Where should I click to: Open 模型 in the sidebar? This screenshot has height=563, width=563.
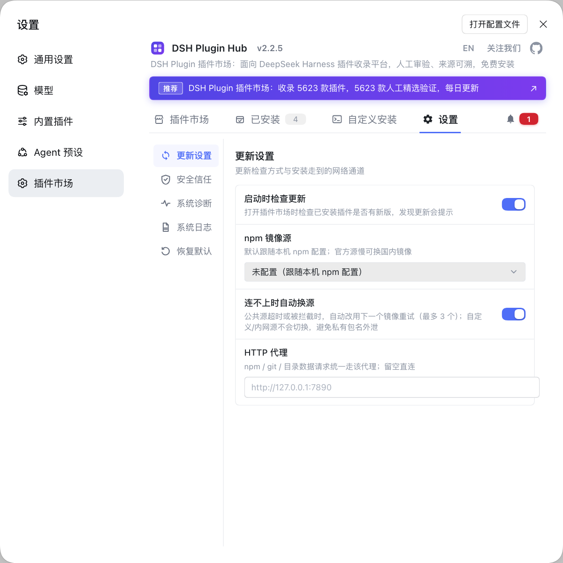66,90
